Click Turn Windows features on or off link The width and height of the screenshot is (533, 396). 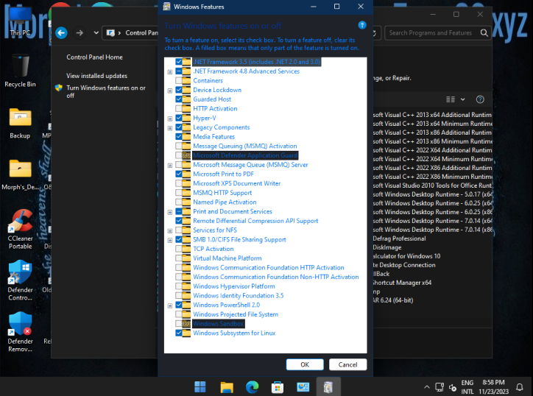[x=106, y=91]
